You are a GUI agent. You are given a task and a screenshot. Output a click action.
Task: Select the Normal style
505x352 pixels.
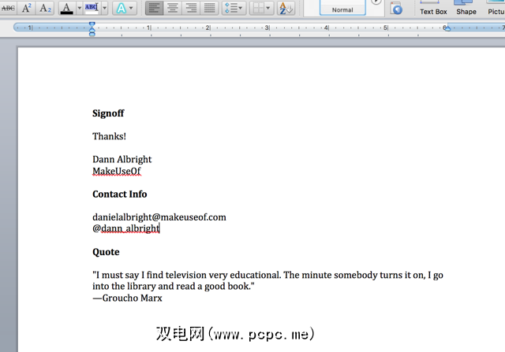pos(342,8)
